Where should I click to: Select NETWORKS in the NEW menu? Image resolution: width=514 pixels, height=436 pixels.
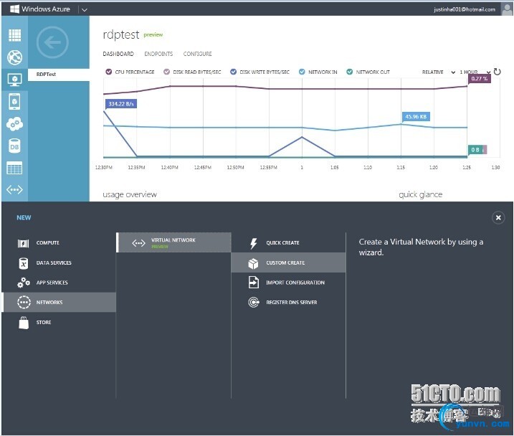(59, 302)
